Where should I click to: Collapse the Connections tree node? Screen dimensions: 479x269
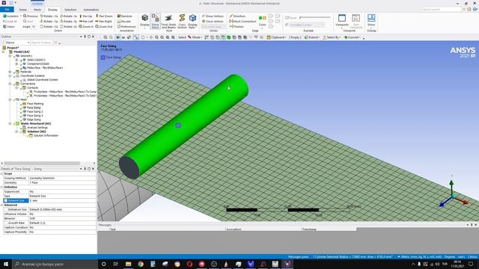tap(10, 84)
